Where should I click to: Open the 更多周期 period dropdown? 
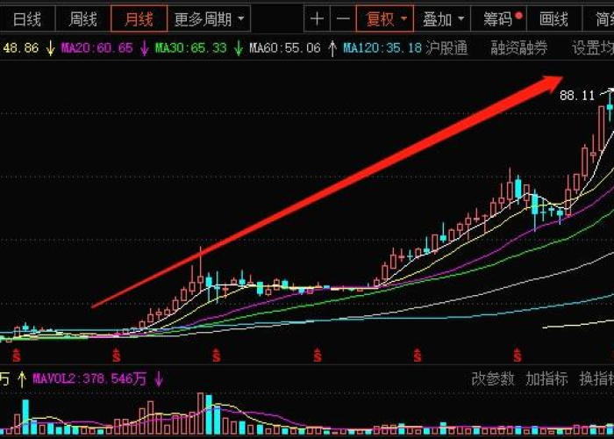209,18
